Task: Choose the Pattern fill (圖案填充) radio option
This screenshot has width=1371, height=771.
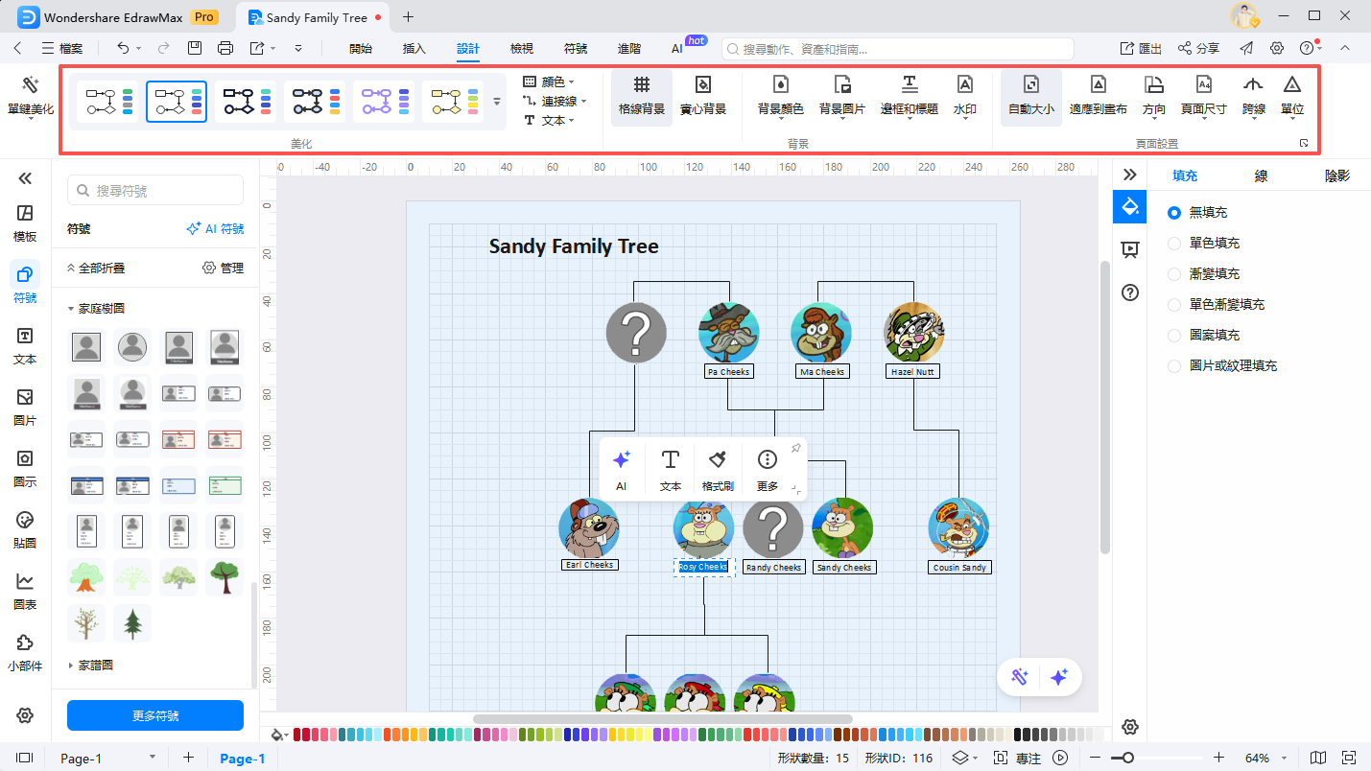Action: pos(1174,336)
